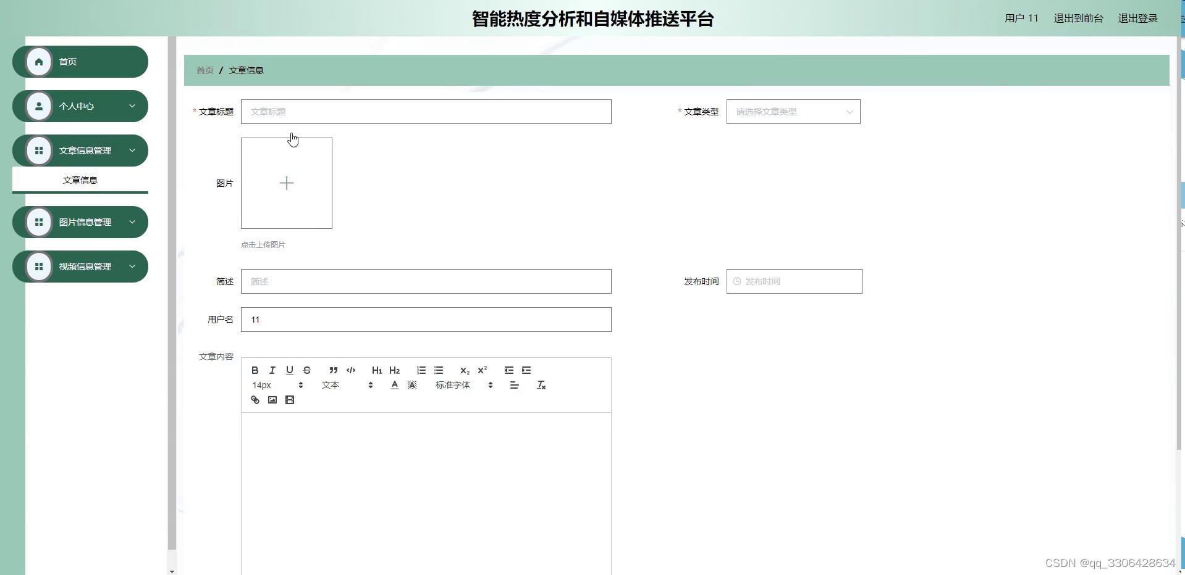Create a bulleted list
Viewport: 1185px width, 575px height.
pyautogui.click(x=439, y=370)
